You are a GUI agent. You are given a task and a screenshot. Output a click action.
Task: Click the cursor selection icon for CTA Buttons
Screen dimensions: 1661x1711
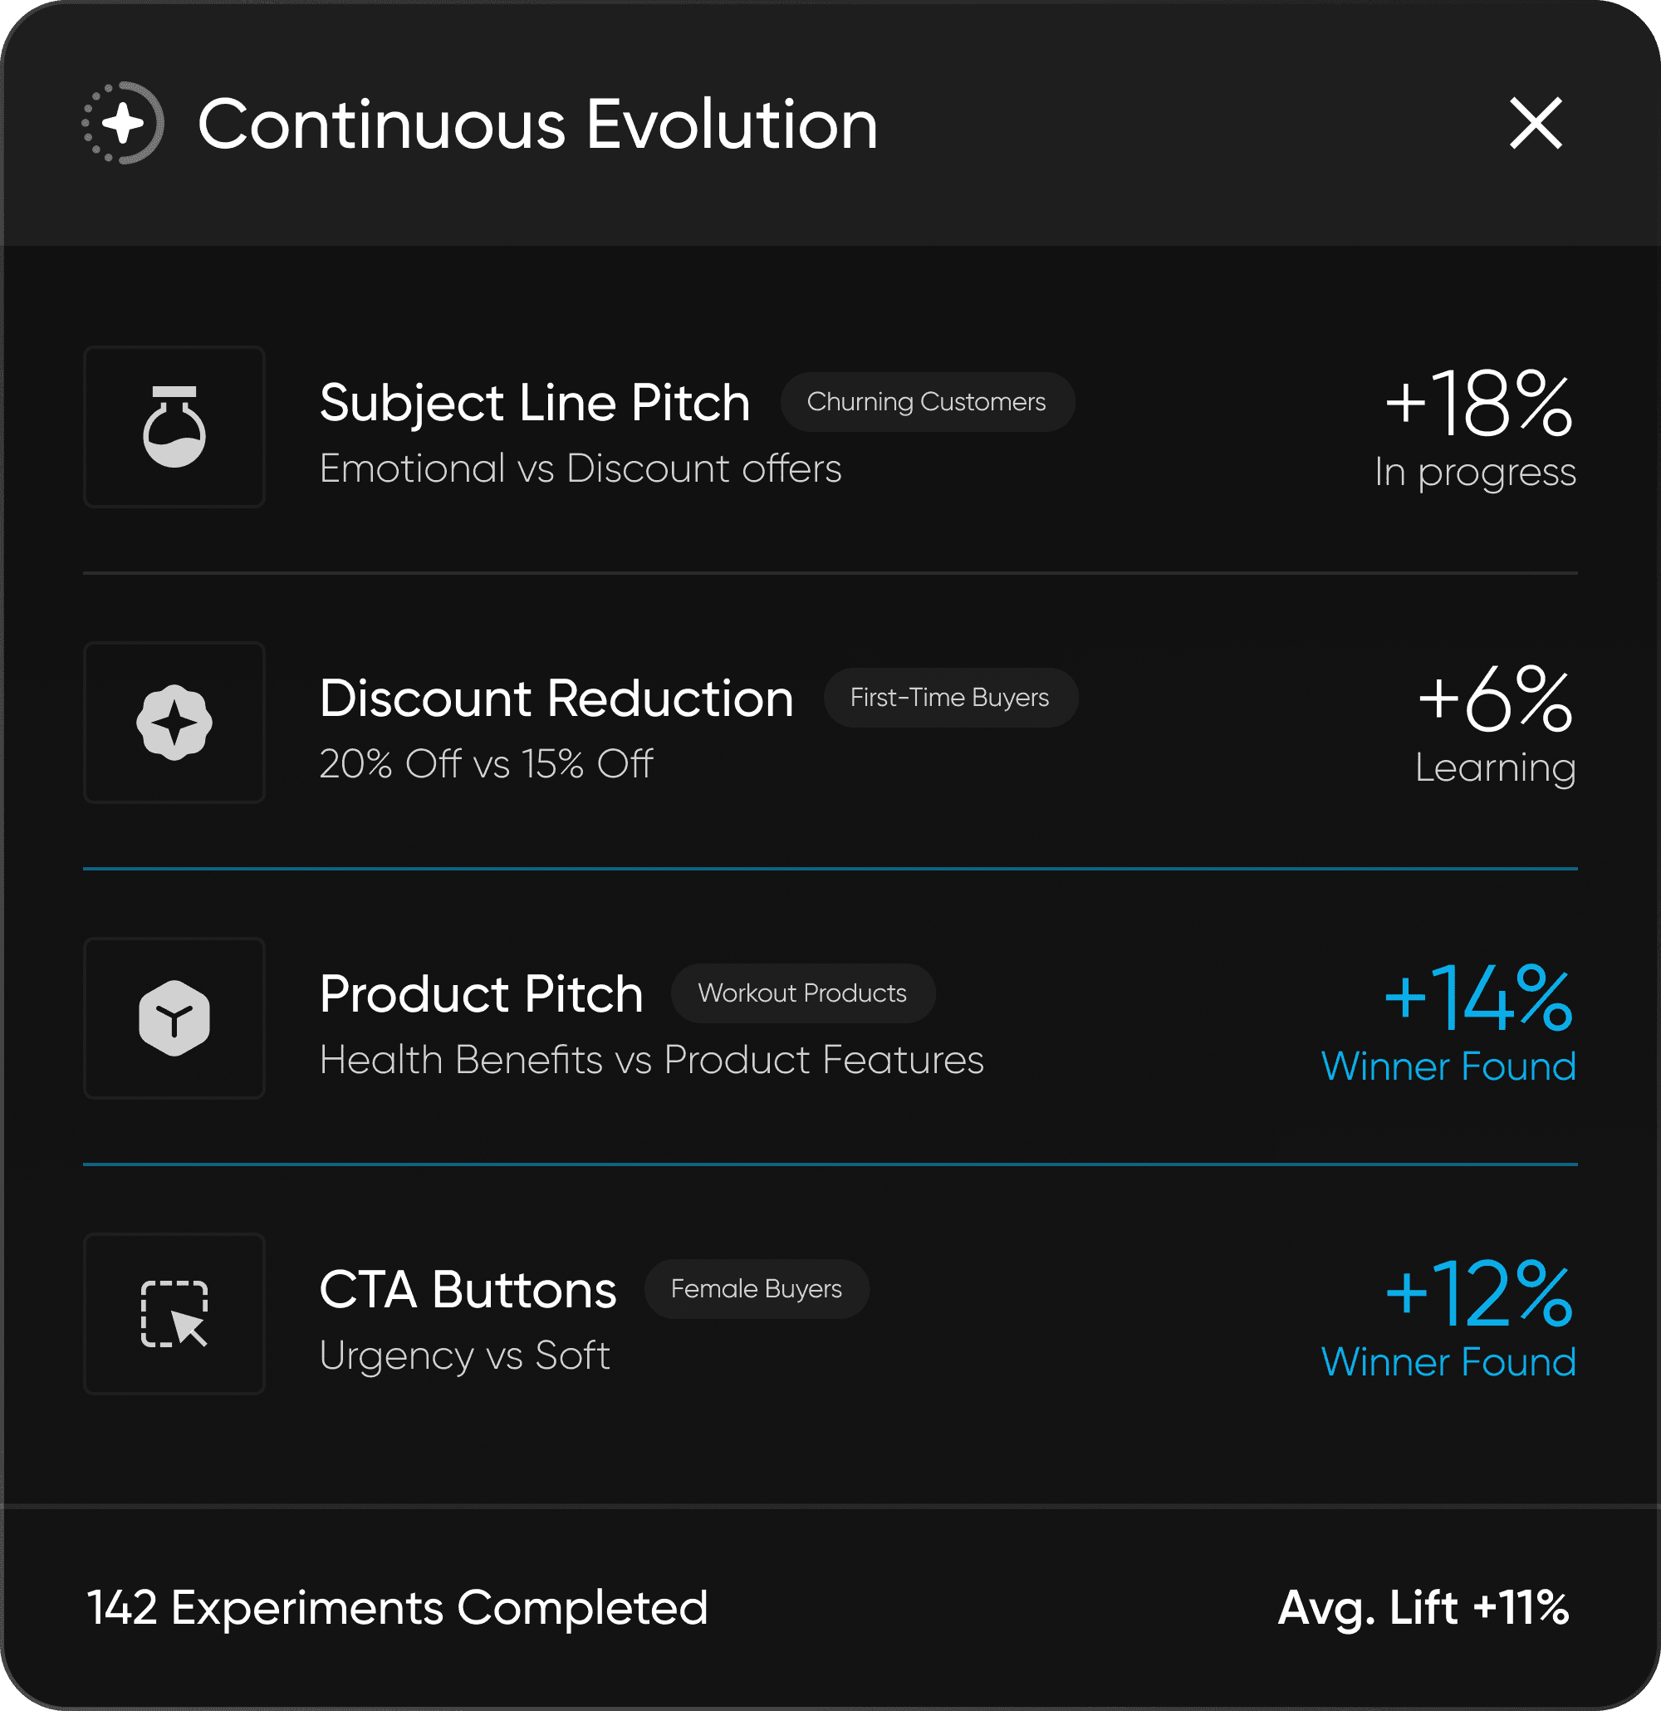coord(174,1314)
